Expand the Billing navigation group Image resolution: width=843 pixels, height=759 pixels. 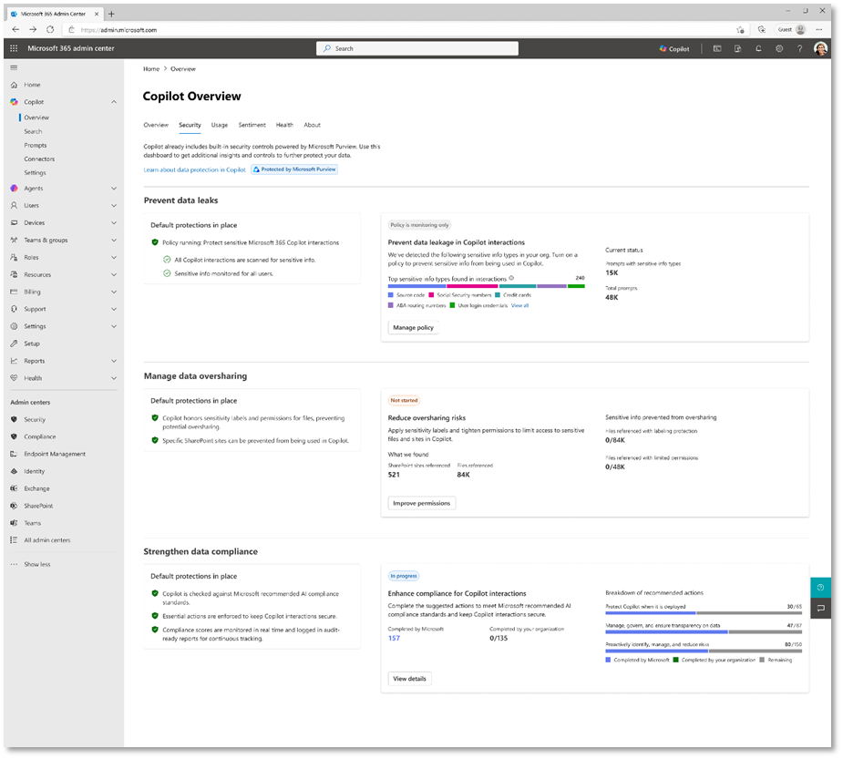coord(114,292)
